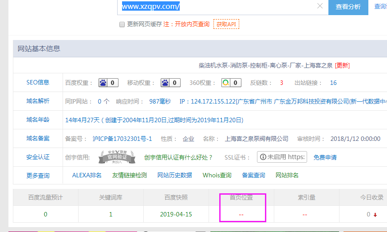Open the Whois查询 link
This screenshot has width=387, height=232.
(x=217, y=176)
